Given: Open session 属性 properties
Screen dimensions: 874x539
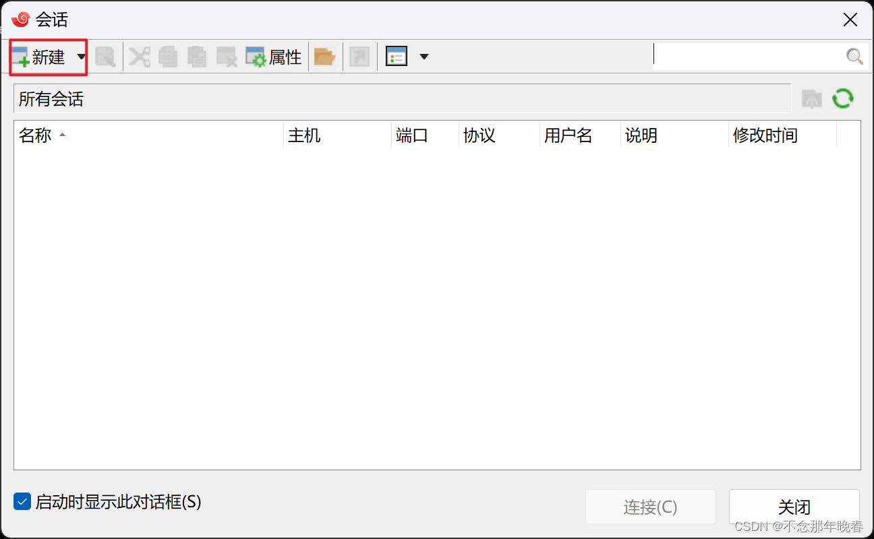Looking at the screenshot, I should pos(273,57).
